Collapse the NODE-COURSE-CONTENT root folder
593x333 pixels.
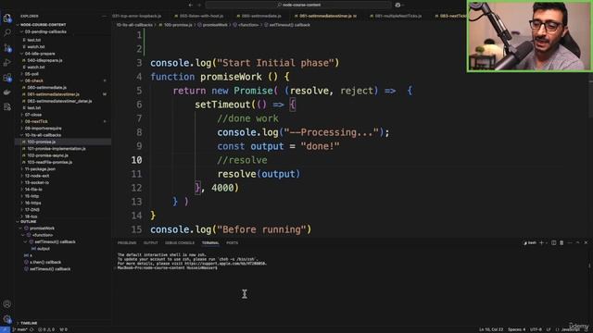click(43, 25)
